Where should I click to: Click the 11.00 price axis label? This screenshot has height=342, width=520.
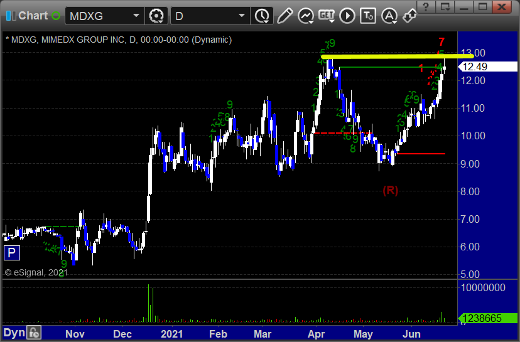coord(473,108)
